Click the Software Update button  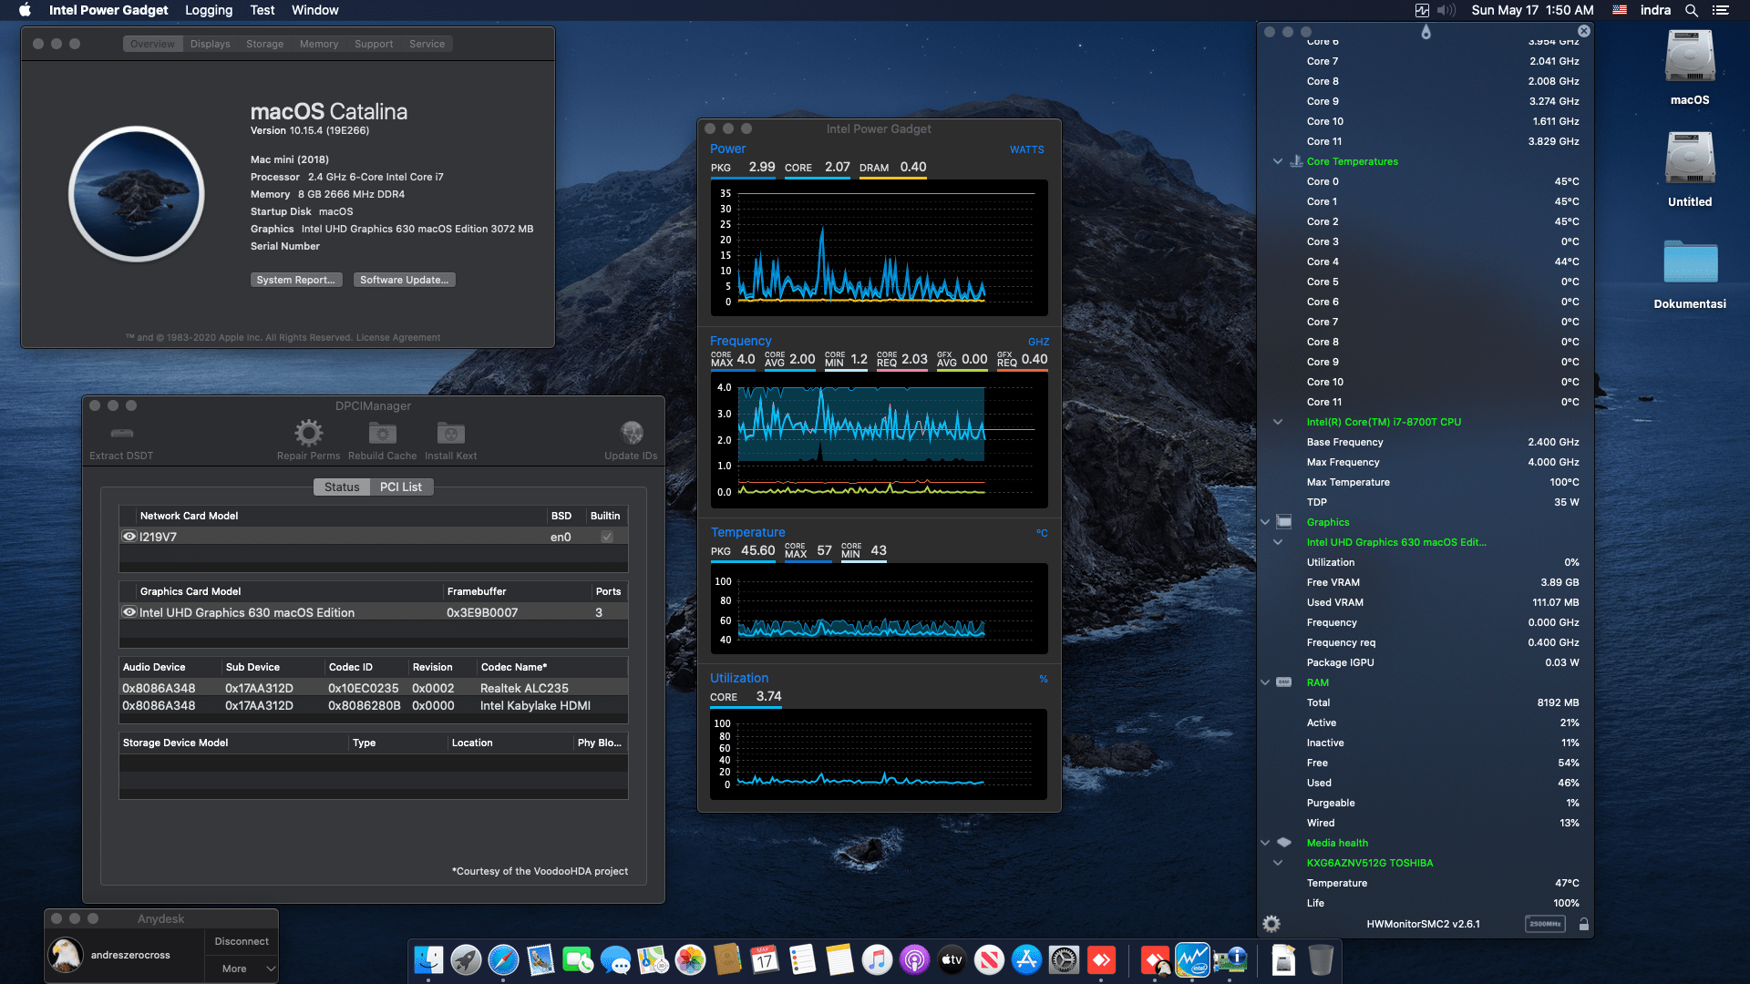[x=404, y=280]
